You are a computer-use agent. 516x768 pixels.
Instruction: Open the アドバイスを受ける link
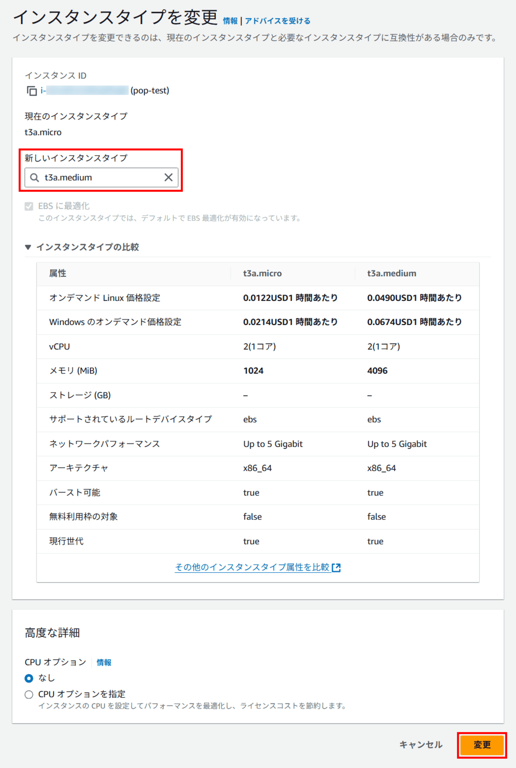[x=278, y=21]
